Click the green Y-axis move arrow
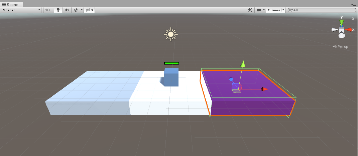 243,64
